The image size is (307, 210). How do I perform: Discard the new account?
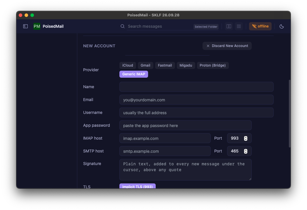227,46
